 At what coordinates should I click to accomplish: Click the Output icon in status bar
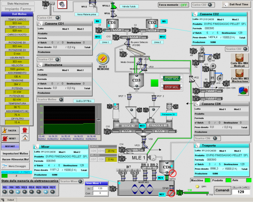tap(3, 200)
